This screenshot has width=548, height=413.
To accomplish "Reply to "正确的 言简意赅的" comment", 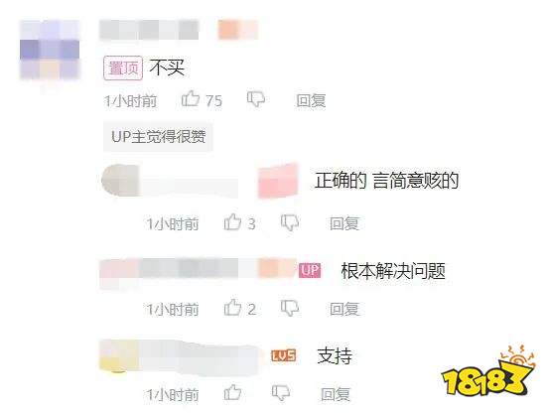I will coord(344,223).
